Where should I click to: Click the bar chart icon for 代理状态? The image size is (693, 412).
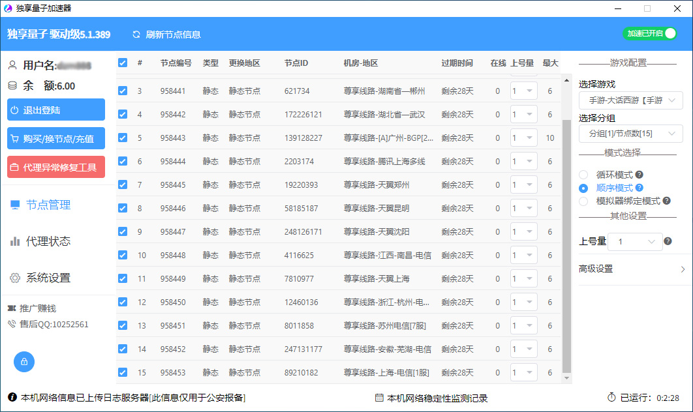pyautogui.click(x=15, y=241)
